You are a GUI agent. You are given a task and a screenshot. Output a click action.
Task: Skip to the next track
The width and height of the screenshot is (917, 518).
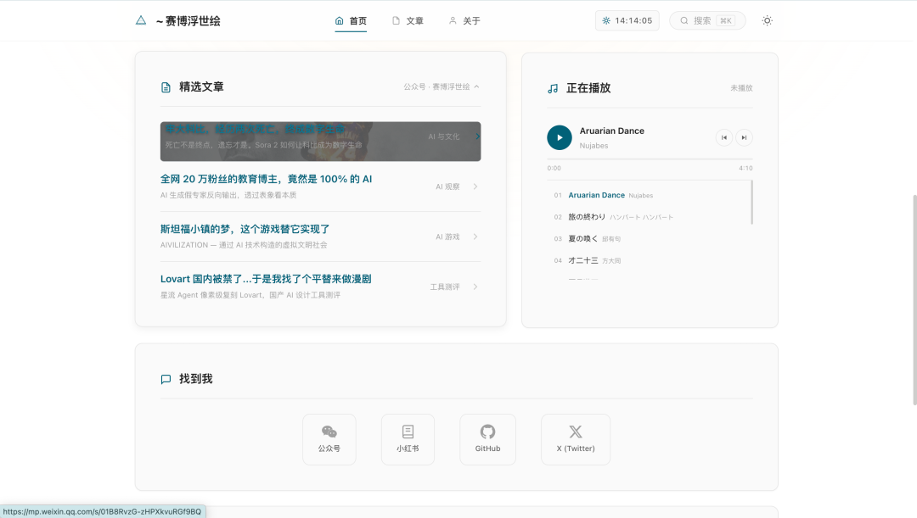(744, 137)
